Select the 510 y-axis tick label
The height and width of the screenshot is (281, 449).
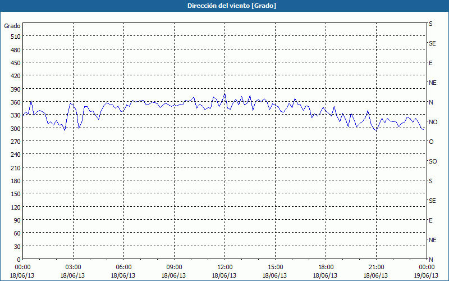pyautogui.click(x=16, y=37)
